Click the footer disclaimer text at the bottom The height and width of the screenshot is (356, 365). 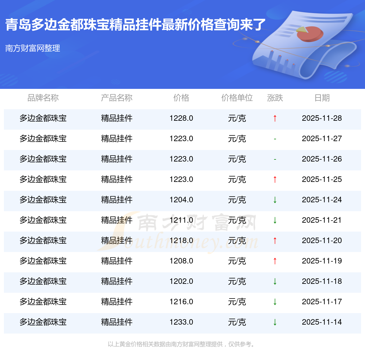tap(182, 344)
